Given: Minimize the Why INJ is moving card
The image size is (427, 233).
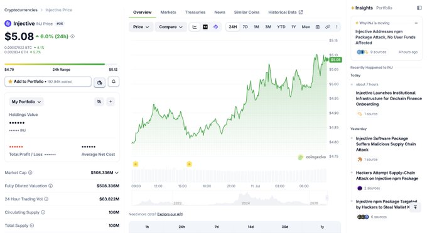Looking at the screenshot, I should (416, 23).
